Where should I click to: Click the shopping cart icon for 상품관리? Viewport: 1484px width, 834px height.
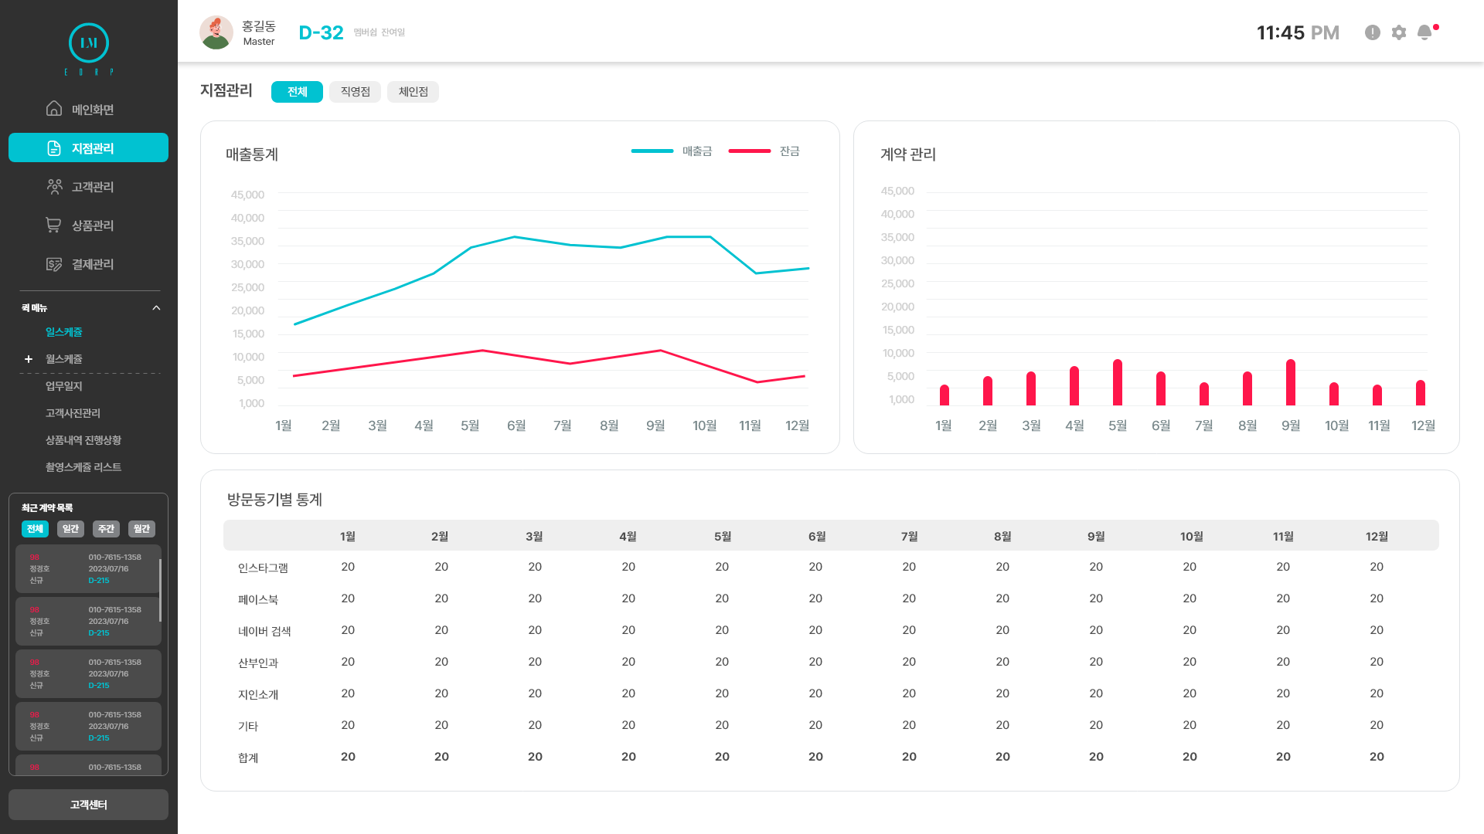coord(54,225)
